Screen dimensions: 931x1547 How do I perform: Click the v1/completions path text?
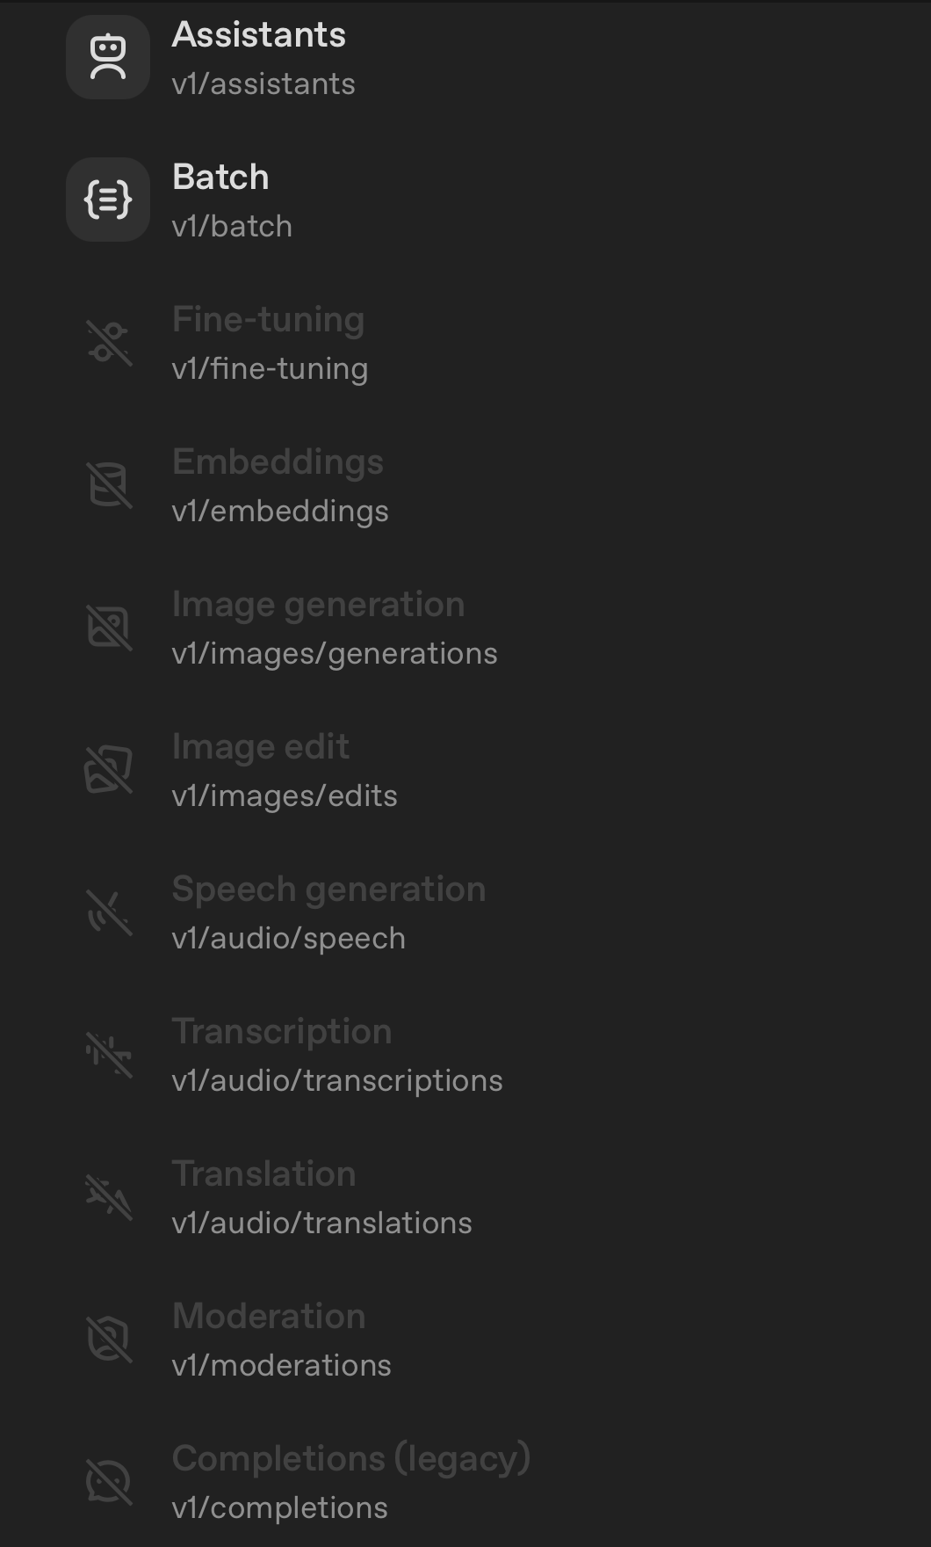[x=280, y=1507]
